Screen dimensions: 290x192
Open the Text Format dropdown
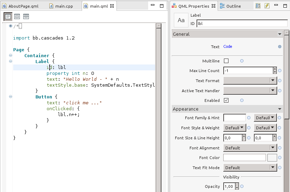pyautogui.click(x=250, y=81)
